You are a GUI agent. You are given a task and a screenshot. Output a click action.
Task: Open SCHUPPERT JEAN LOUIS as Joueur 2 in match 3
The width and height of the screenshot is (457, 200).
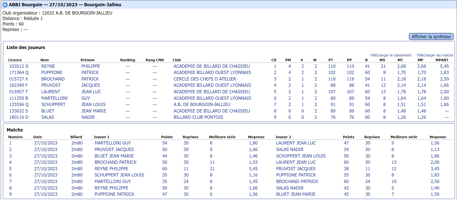click(301, 156)
